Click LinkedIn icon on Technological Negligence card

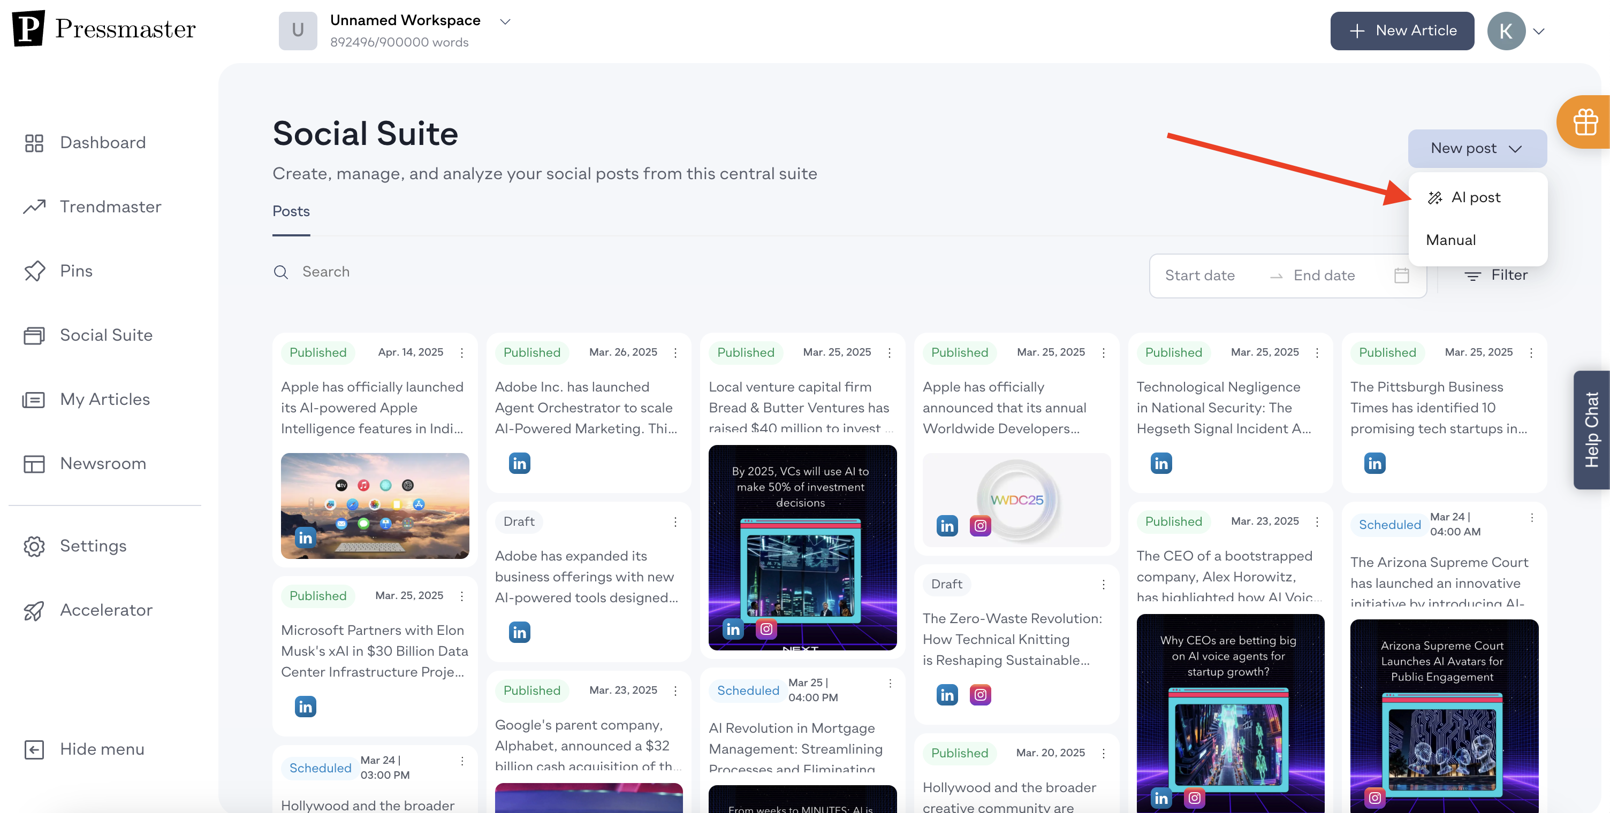(1160, 463)
